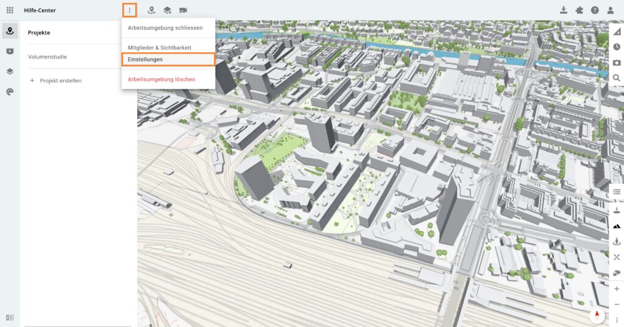Open the plugins puzzle-piece icon
The image size is (624, 327).
(579, 10)
